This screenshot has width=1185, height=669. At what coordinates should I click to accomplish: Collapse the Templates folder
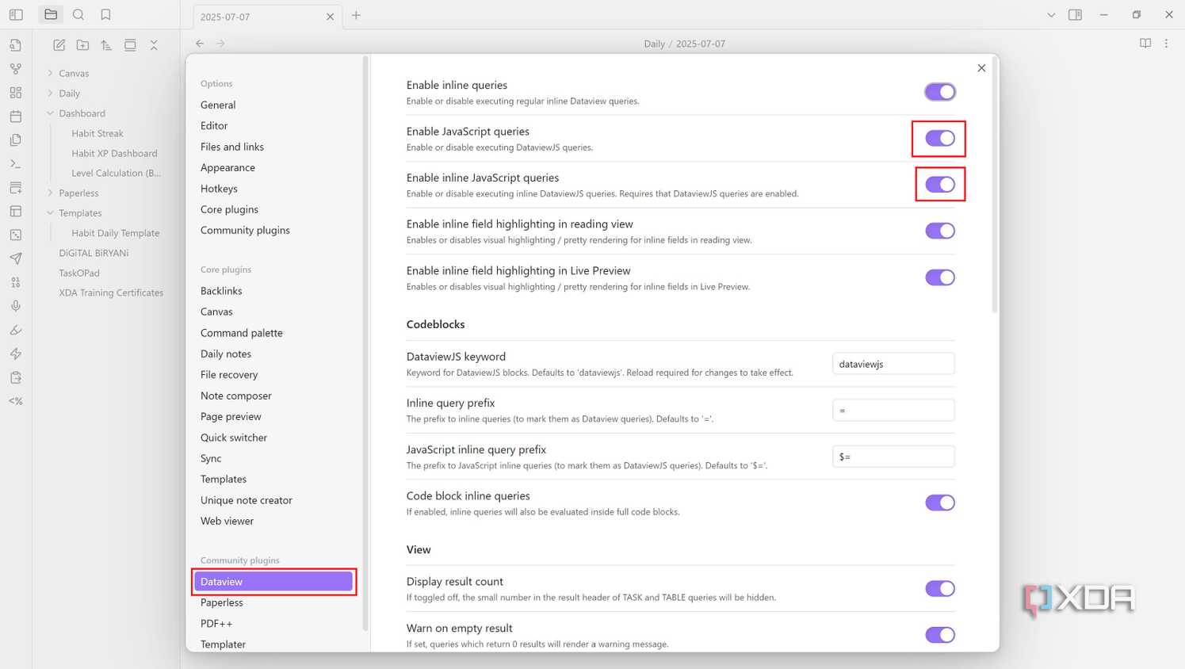click(80, 213)
